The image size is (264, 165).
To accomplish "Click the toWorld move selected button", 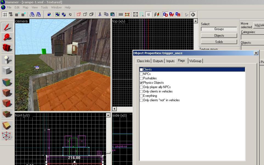I will (259, 25).
